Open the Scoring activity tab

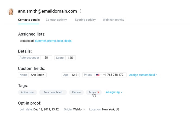click(85, 20)
